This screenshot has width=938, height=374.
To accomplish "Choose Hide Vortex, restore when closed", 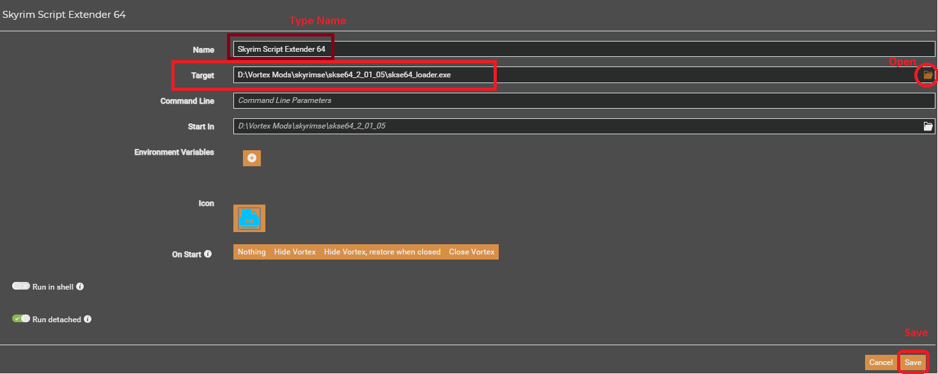I will 382,252.
